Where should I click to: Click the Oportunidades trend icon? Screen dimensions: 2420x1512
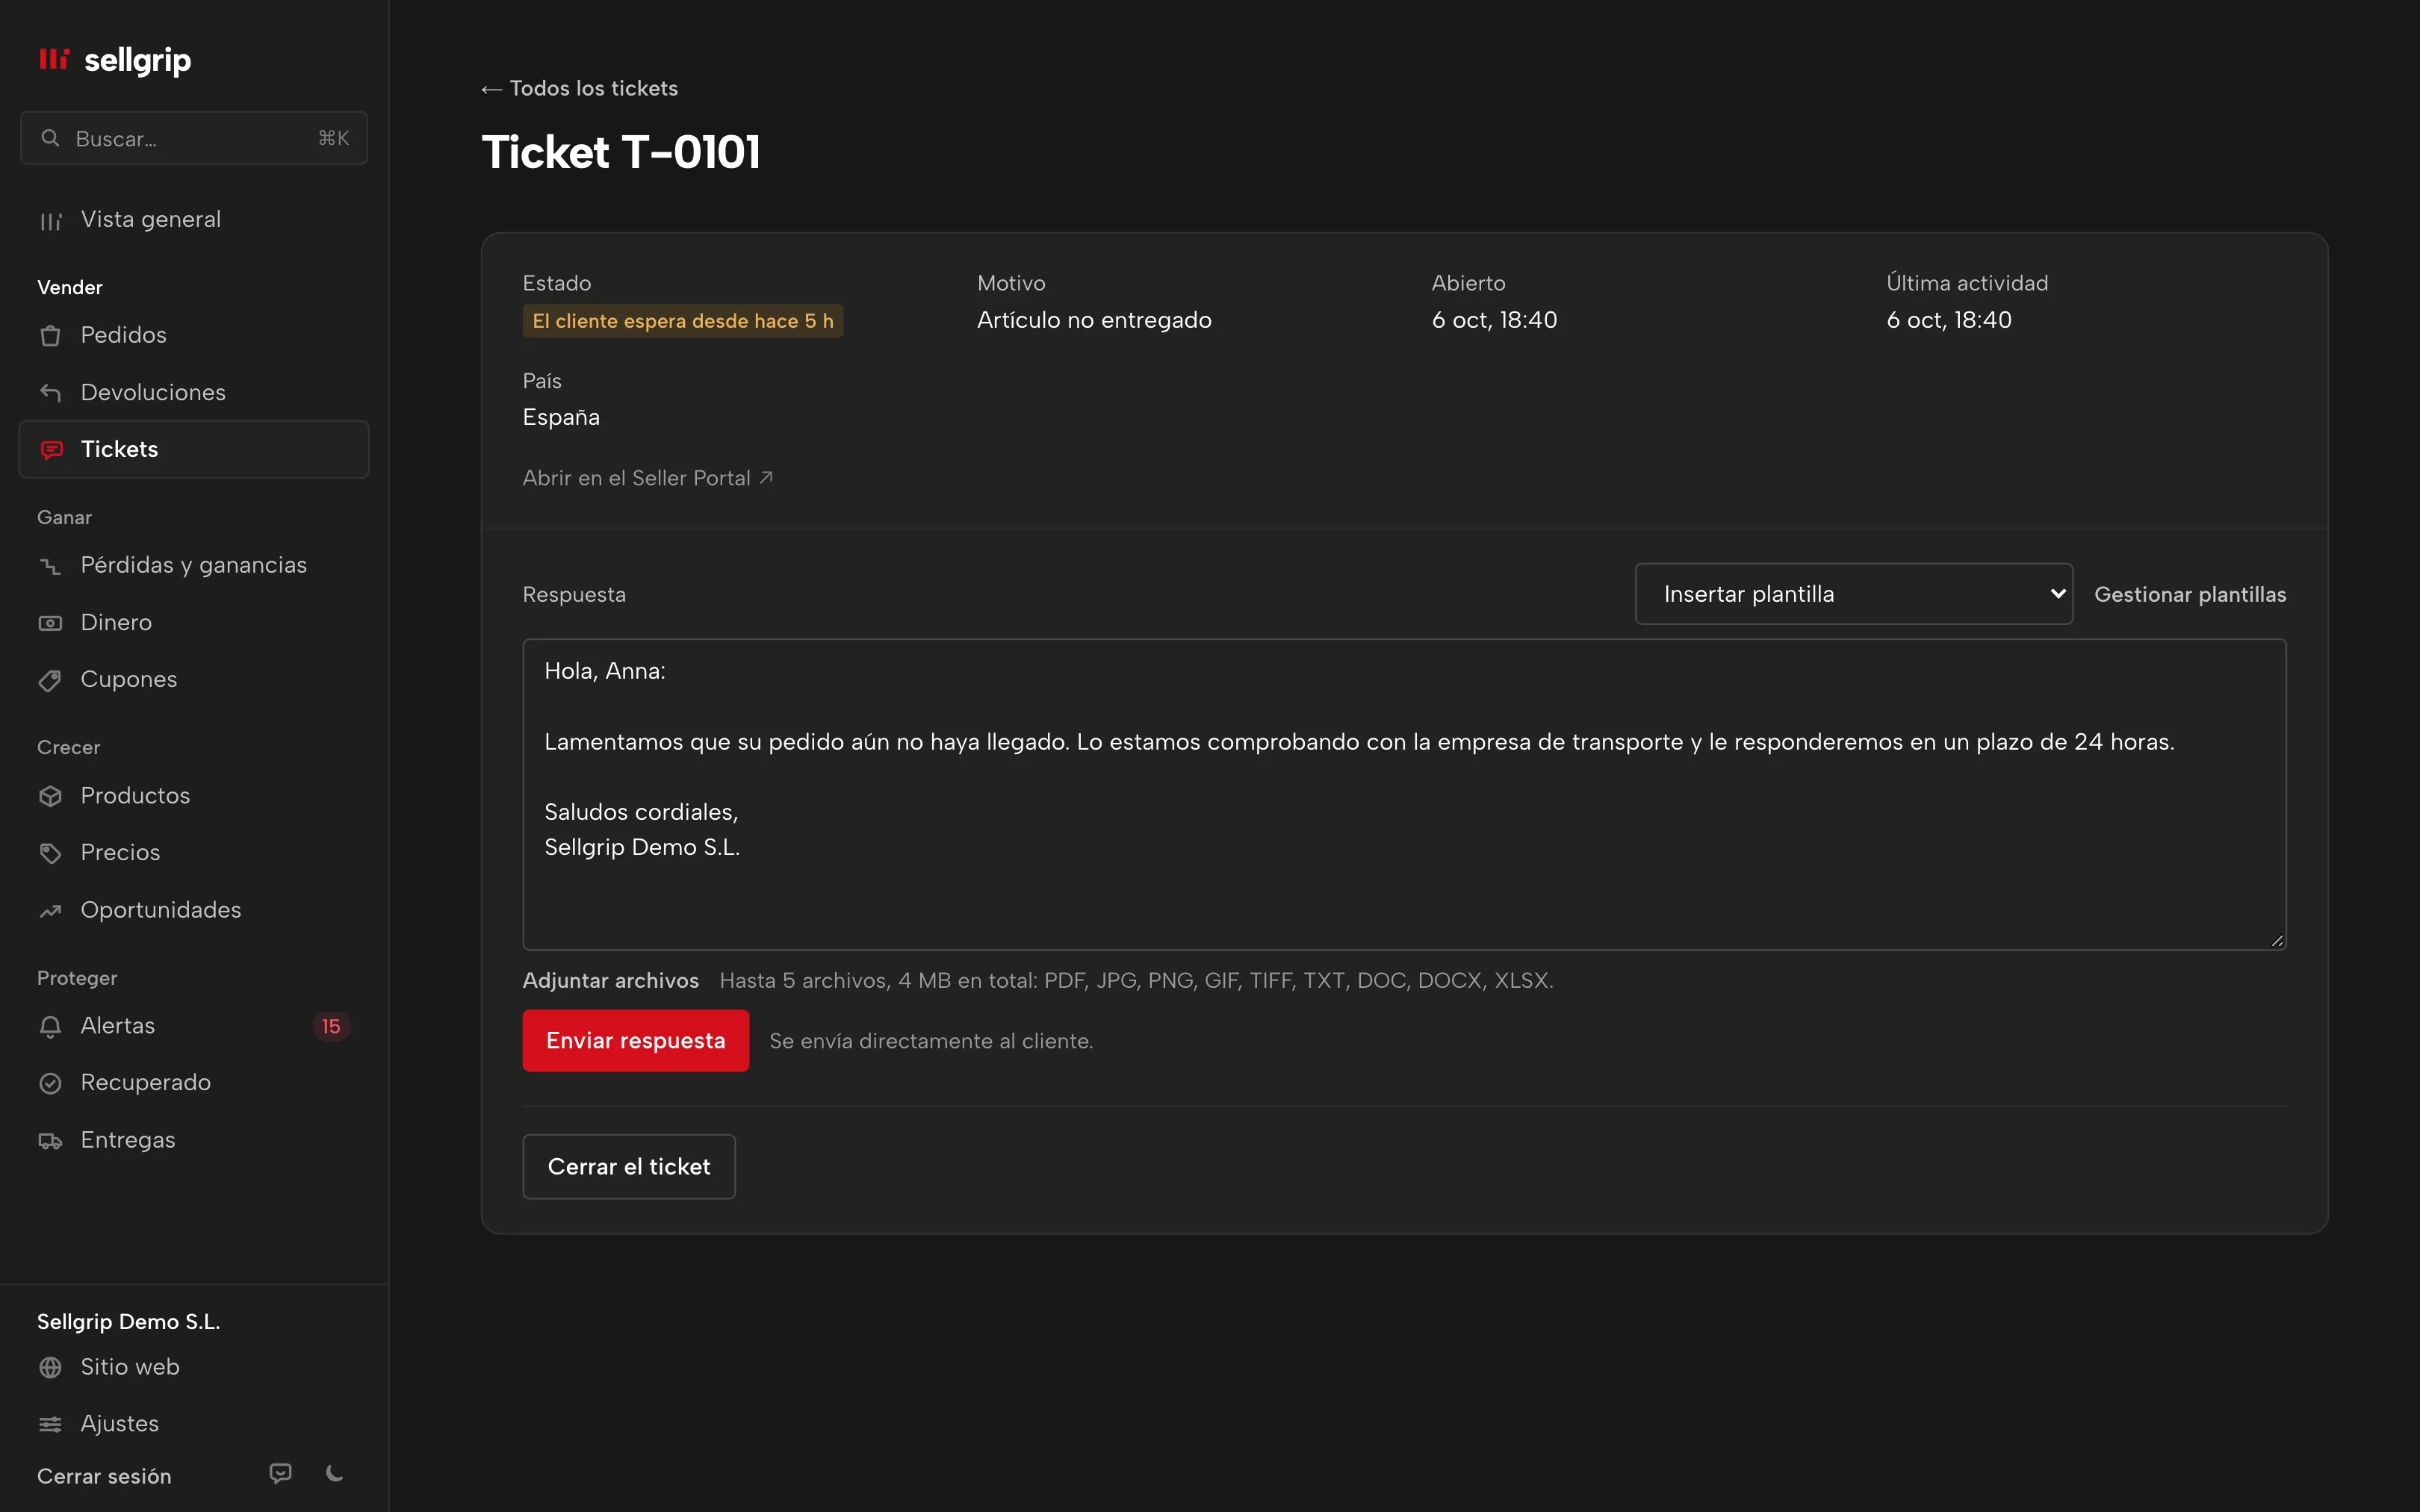[x=50, y=910]
